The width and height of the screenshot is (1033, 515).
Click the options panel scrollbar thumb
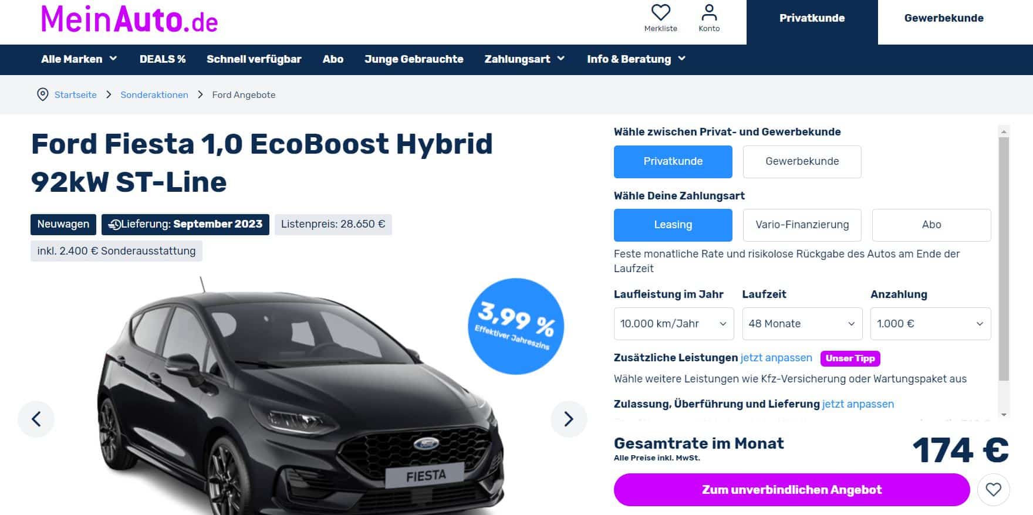tap(1004, 258)
